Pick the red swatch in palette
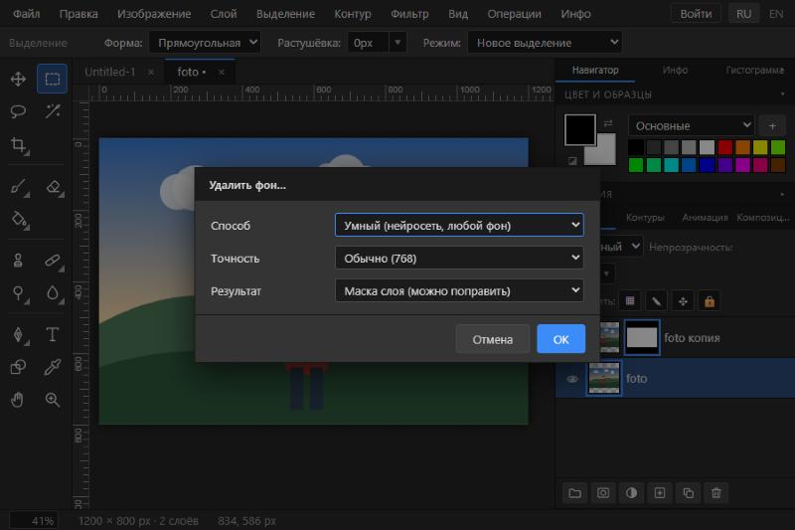This screenshot has width=795, height=530. pyautogui.click(x=725, y=147)
